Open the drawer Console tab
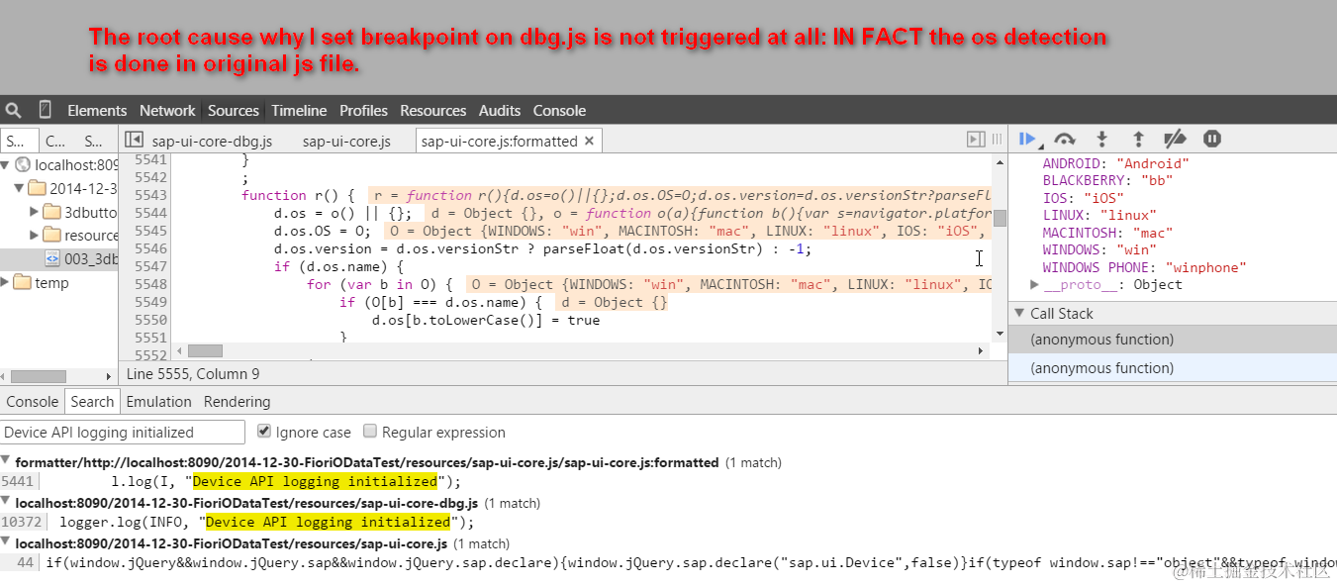 (33, 401)
